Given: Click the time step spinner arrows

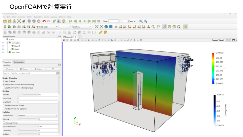Looking at the screenshot, I should [128, 21].
